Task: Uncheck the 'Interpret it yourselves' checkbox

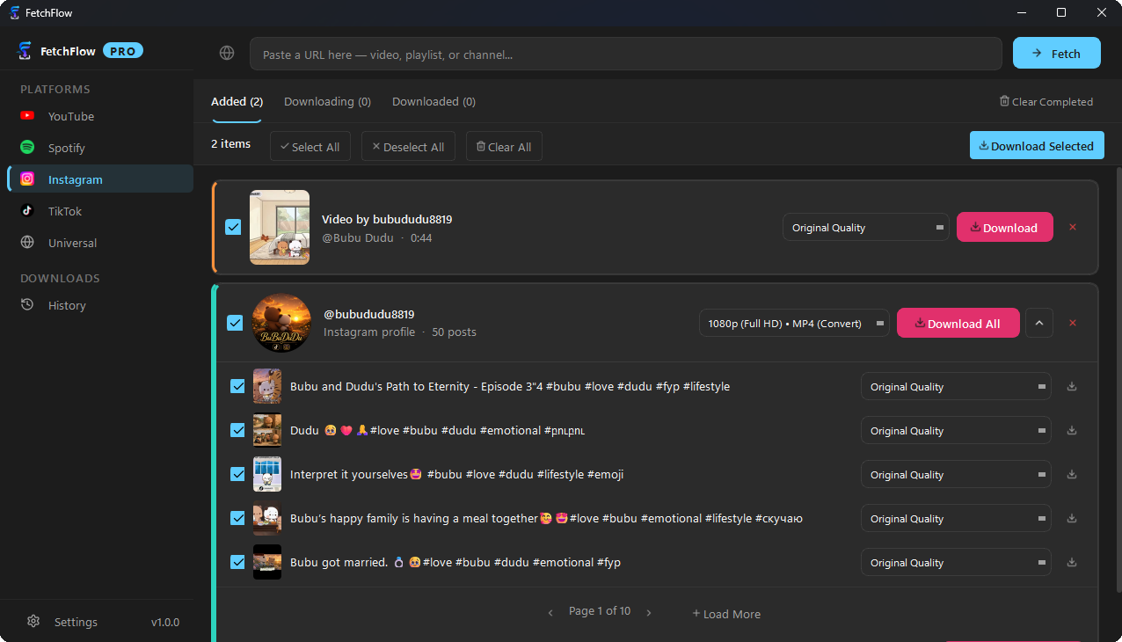Action: (x=237, y=474)
